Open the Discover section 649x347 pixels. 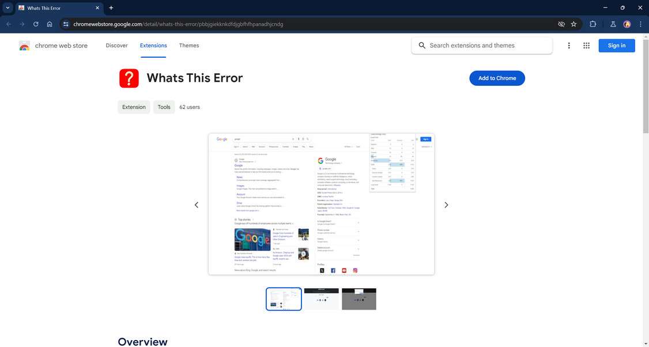pos(116,45)
